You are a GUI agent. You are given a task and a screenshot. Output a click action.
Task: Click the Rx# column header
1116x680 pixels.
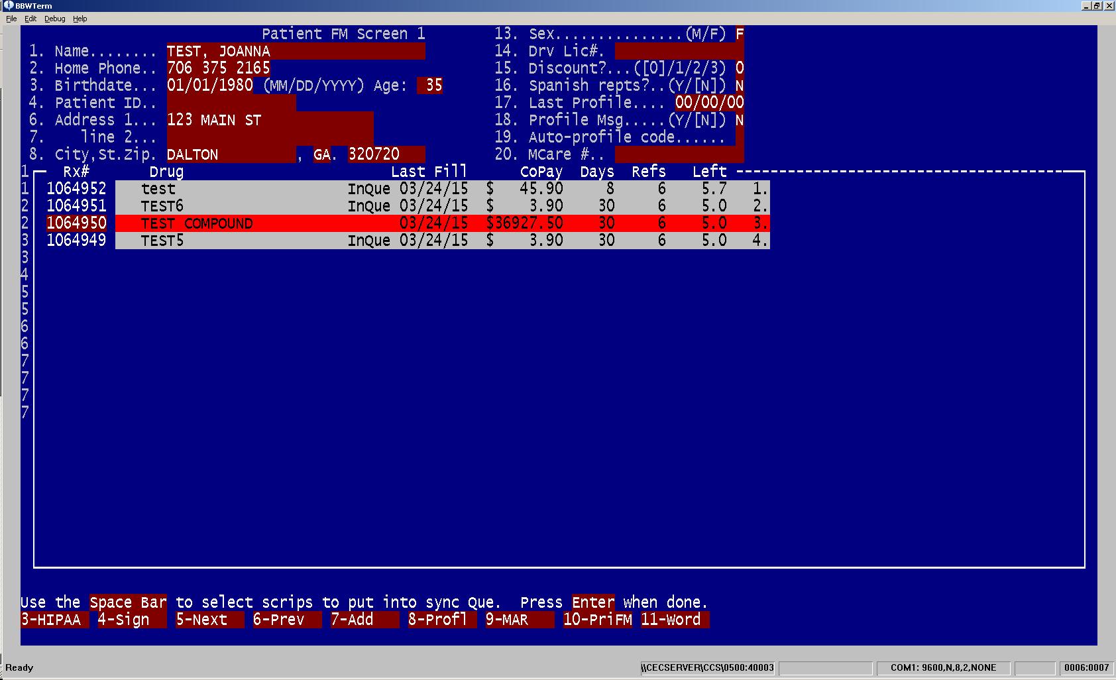[76, 172]
